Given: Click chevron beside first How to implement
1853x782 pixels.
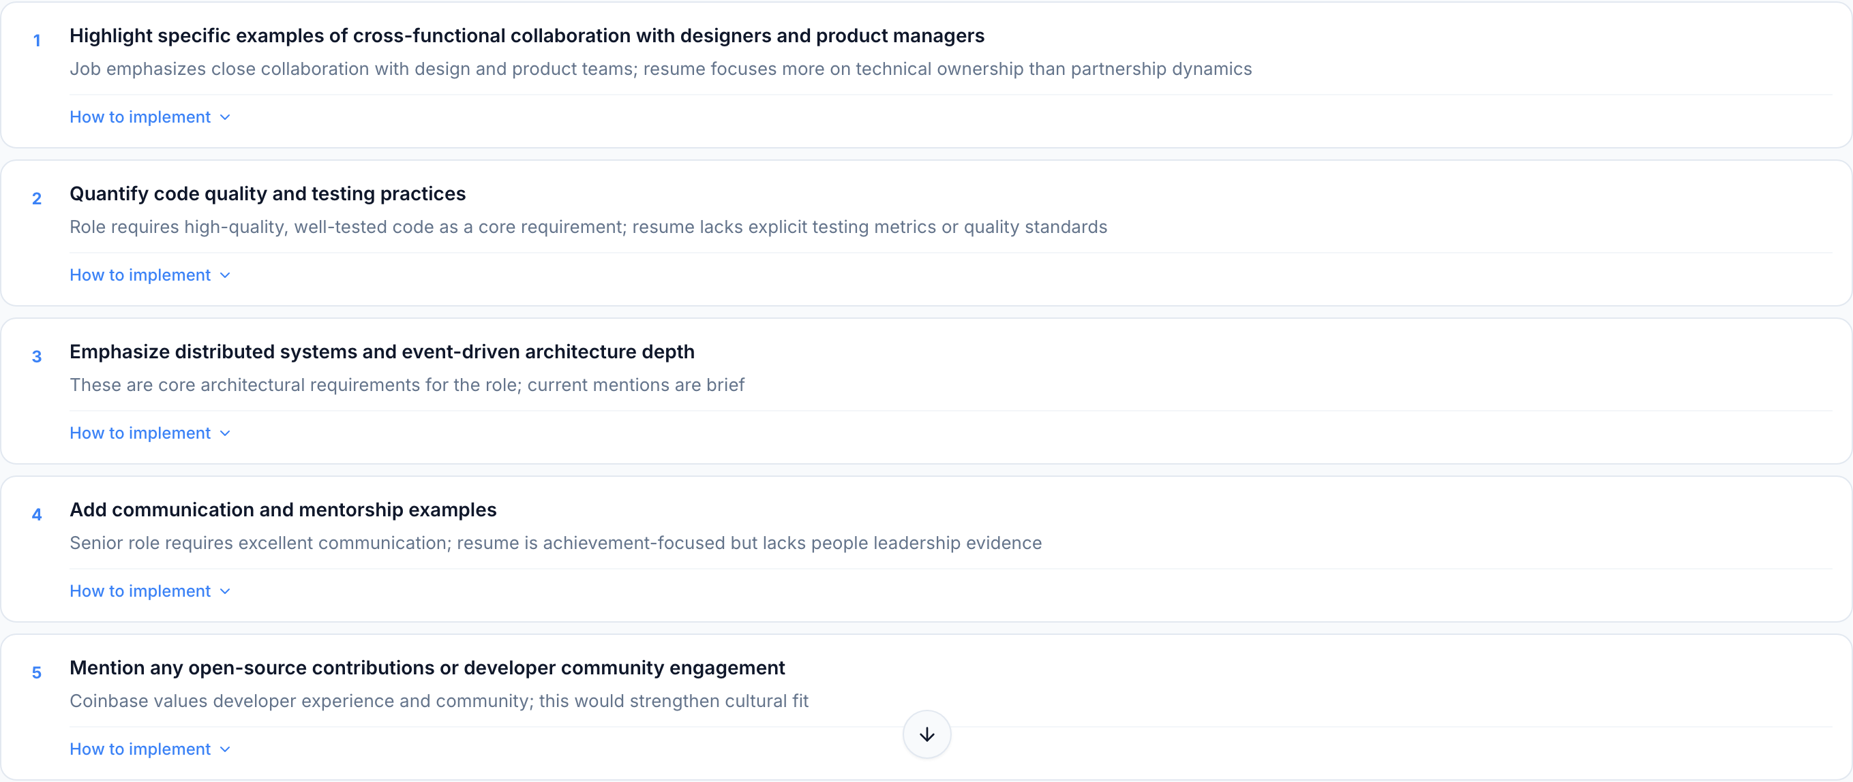Looking at the screenshot, I should (x=225, y=117).
